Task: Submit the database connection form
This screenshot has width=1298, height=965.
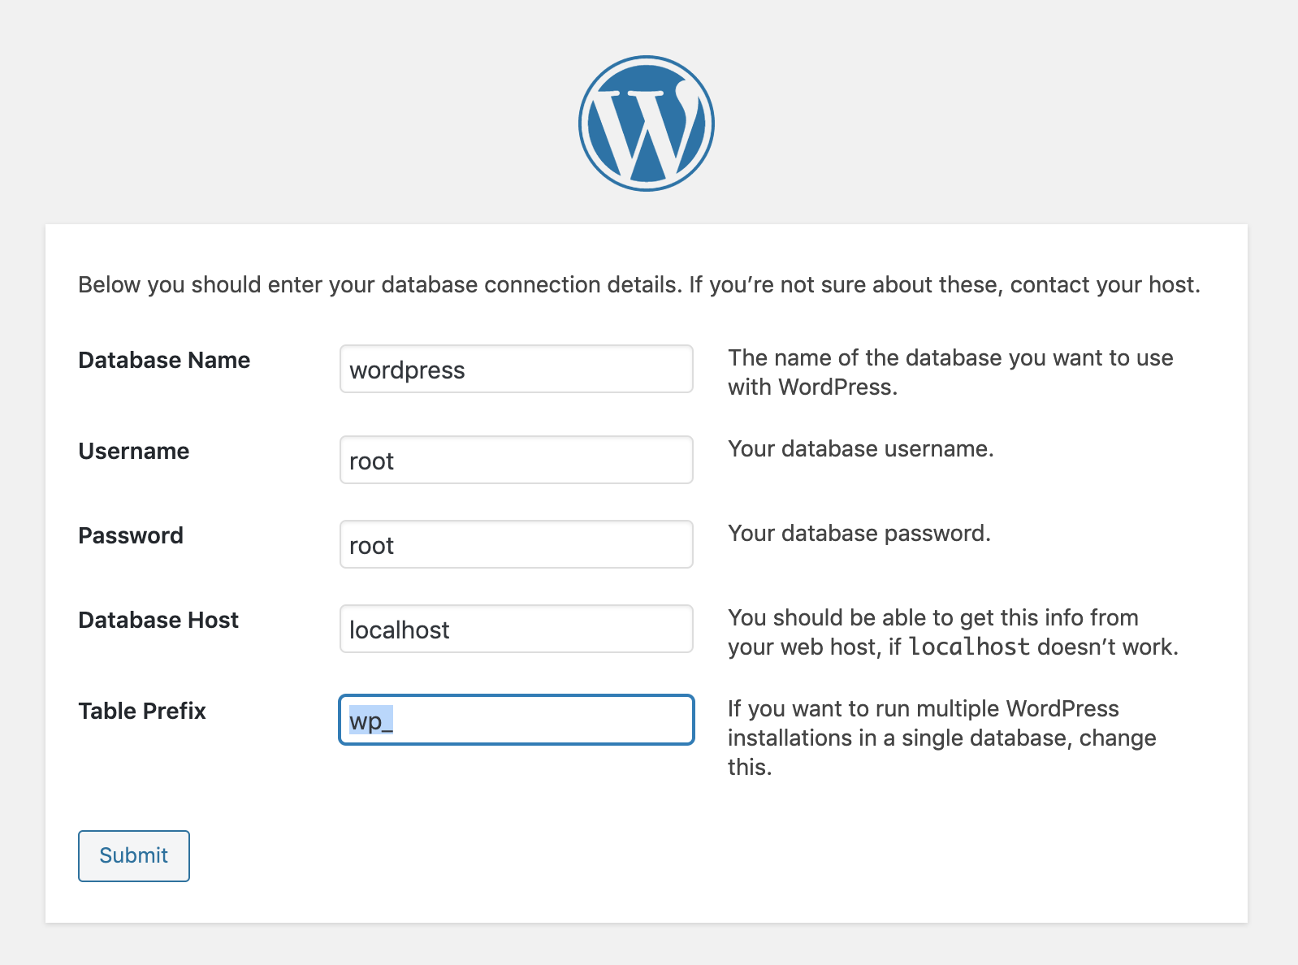Action: coord(134,855)
